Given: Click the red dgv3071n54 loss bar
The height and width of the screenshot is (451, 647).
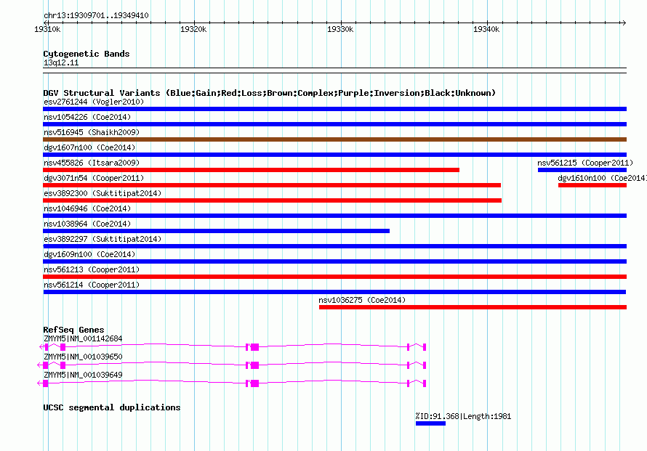Looking at the screenshot, I should [x=272, y=185].
